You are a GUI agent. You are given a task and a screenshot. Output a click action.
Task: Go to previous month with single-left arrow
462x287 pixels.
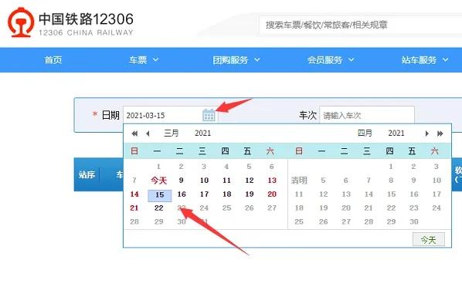[148, 133]
